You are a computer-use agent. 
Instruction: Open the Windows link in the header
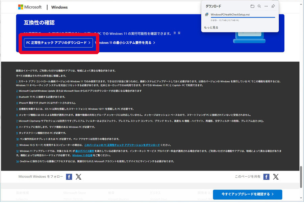tap(59, 7)
